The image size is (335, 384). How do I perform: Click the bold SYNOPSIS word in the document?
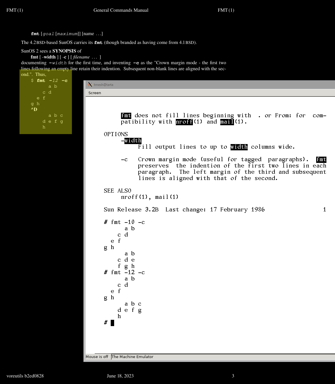[x=64, y=51]
